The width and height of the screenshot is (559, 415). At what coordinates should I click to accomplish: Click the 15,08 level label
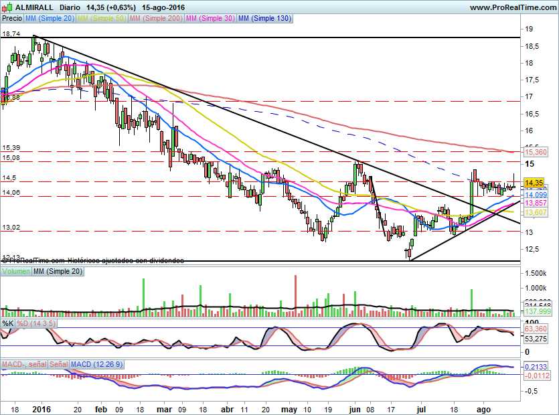point(11,157)
